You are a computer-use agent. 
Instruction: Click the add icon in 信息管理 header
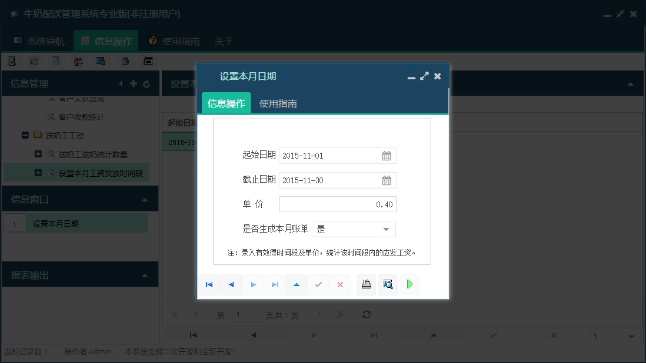(134, 83)
